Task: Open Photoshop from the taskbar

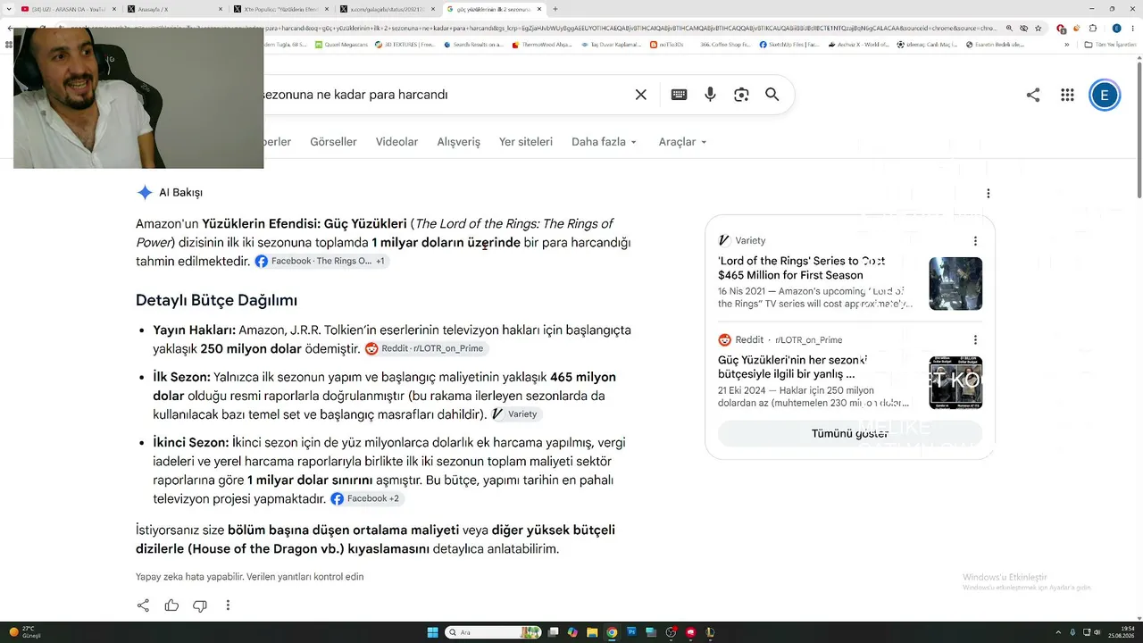Action: pyautogui.click(x=631, y=632)
